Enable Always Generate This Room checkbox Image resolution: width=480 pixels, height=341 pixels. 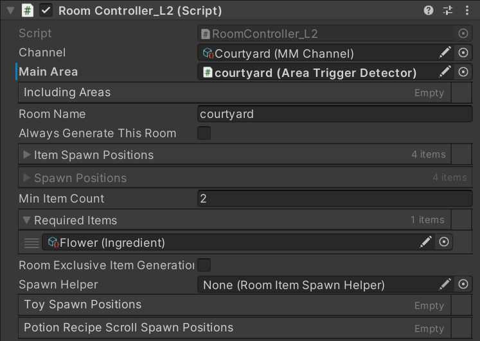coord(204,133)
